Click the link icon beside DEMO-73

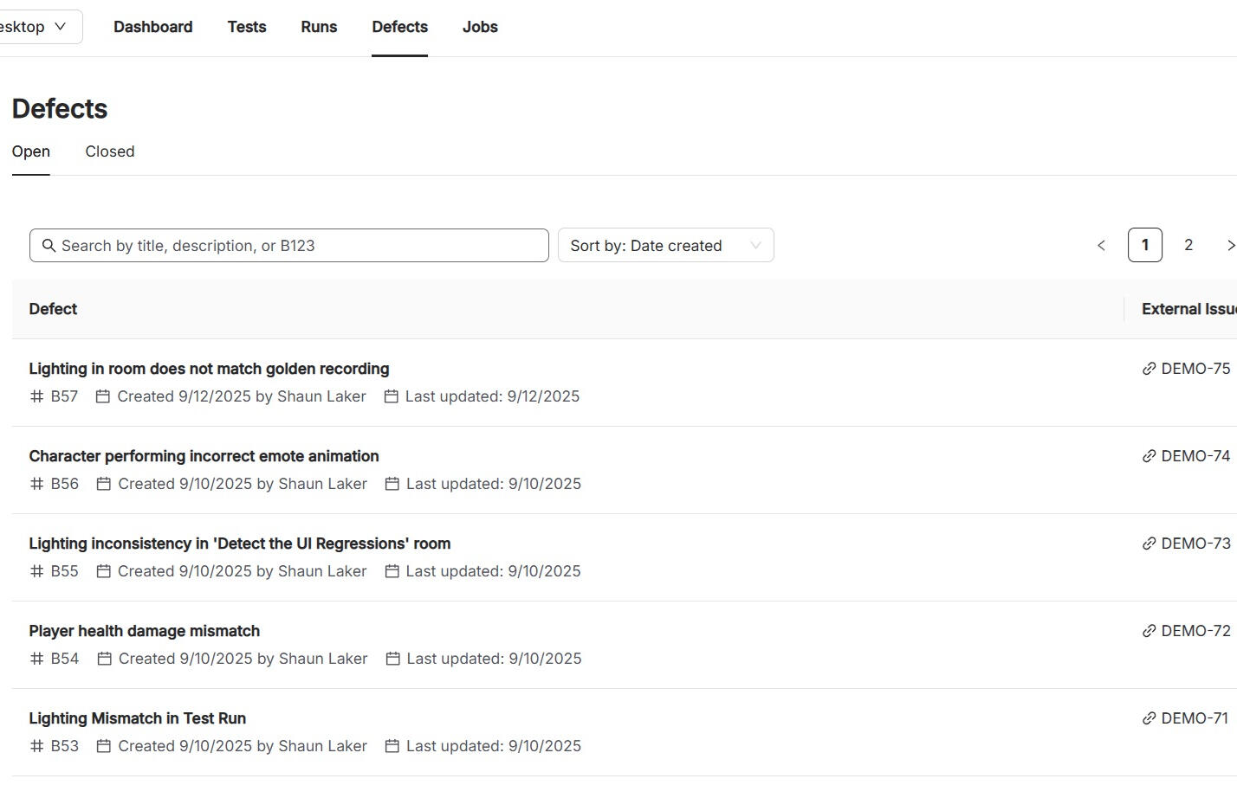[x=1149, y=544]
